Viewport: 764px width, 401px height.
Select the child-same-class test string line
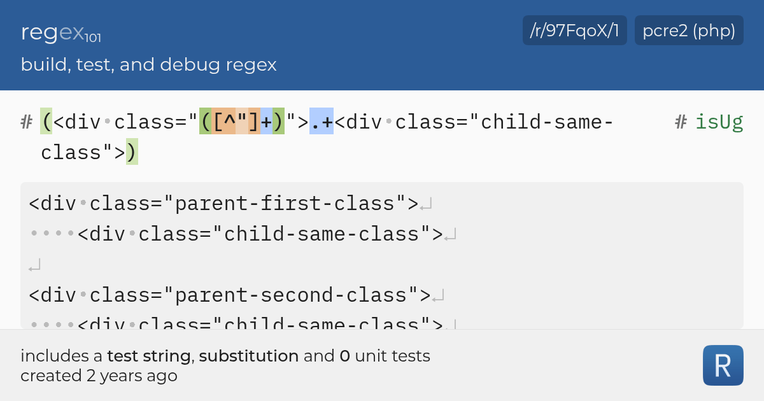click(255, 234)
